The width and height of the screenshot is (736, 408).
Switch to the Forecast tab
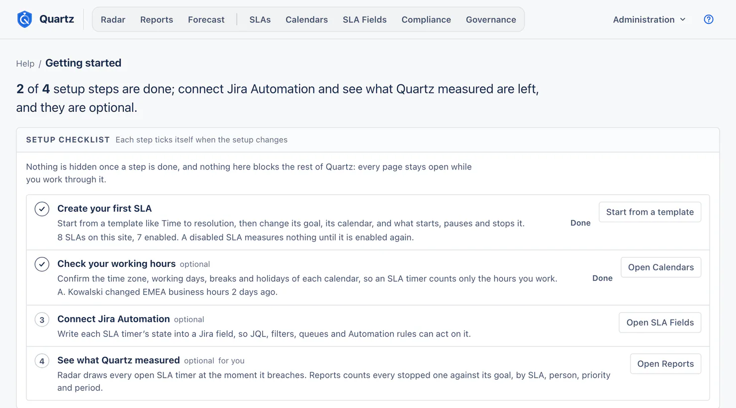tap(206, 19)
